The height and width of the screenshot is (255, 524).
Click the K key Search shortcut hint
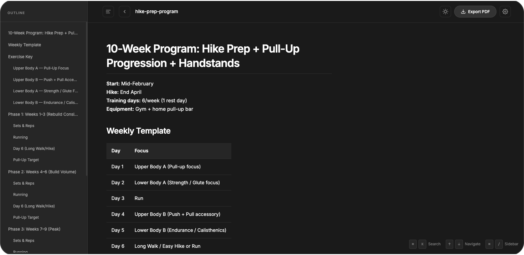422,244
